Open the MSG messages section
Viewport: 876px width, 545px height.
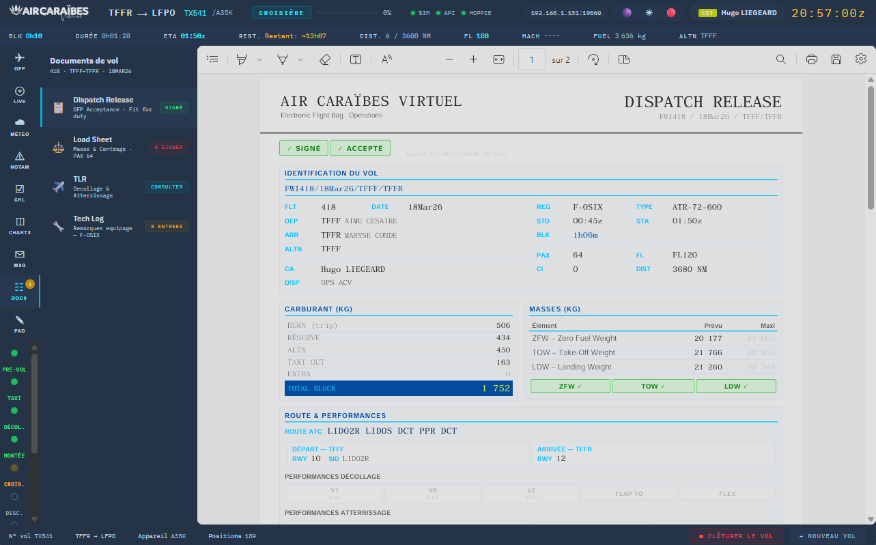20,258
